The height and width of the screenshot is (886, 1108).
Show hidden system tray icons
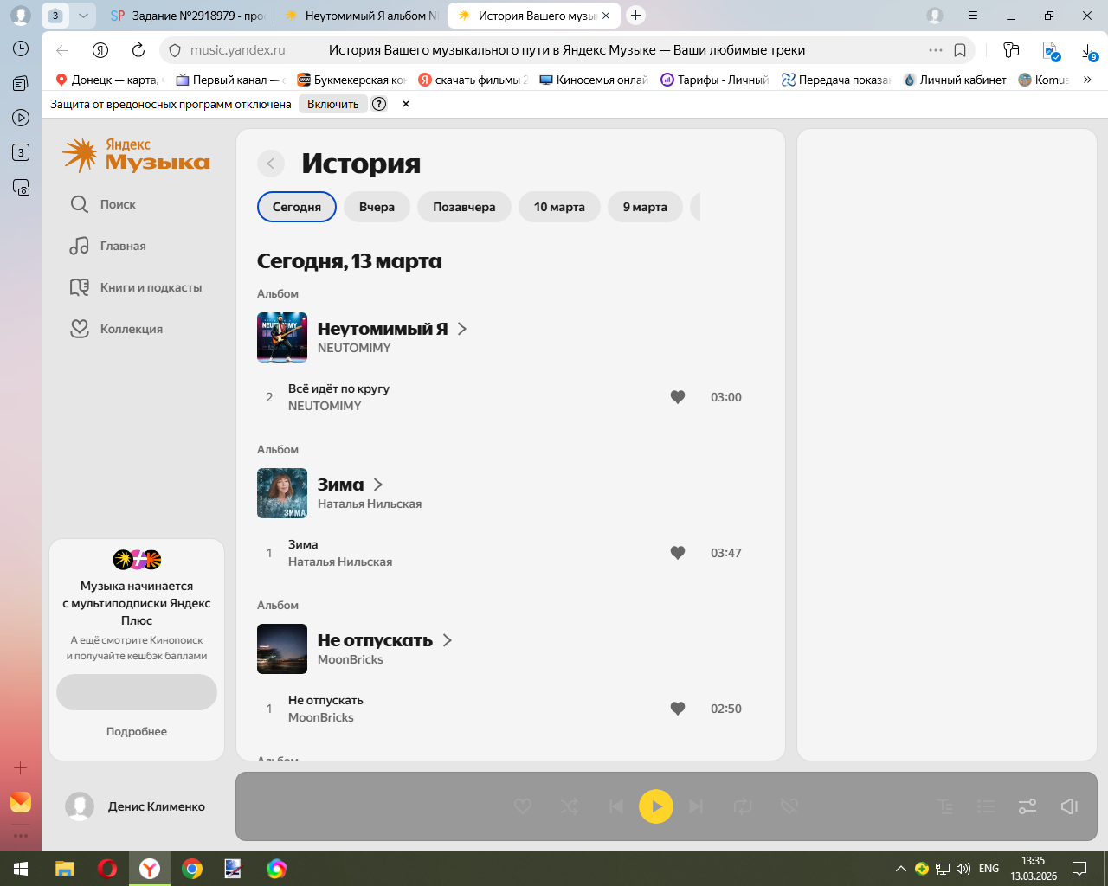[x=900, y=869]
